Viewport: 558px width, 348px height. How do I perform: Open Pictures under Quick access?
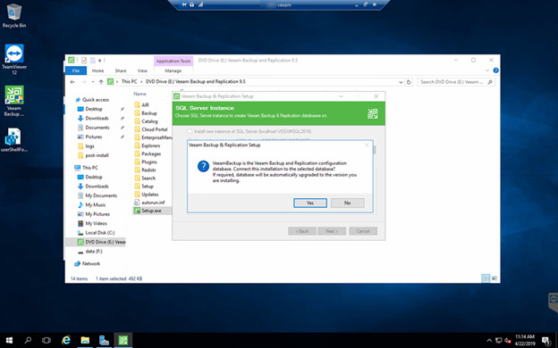click(x=94, y=137)
